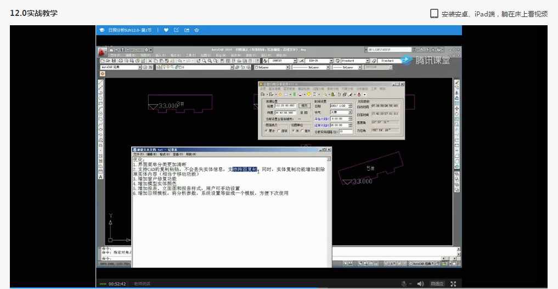Screen dimensions: 558x289
Task: Click the 自适应 quality button in player
Action: [437, 284]
